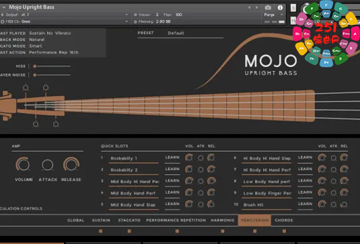Screen dimensions: 360x244
Task: Adjust the AMP Release knob
Action: 71,164
